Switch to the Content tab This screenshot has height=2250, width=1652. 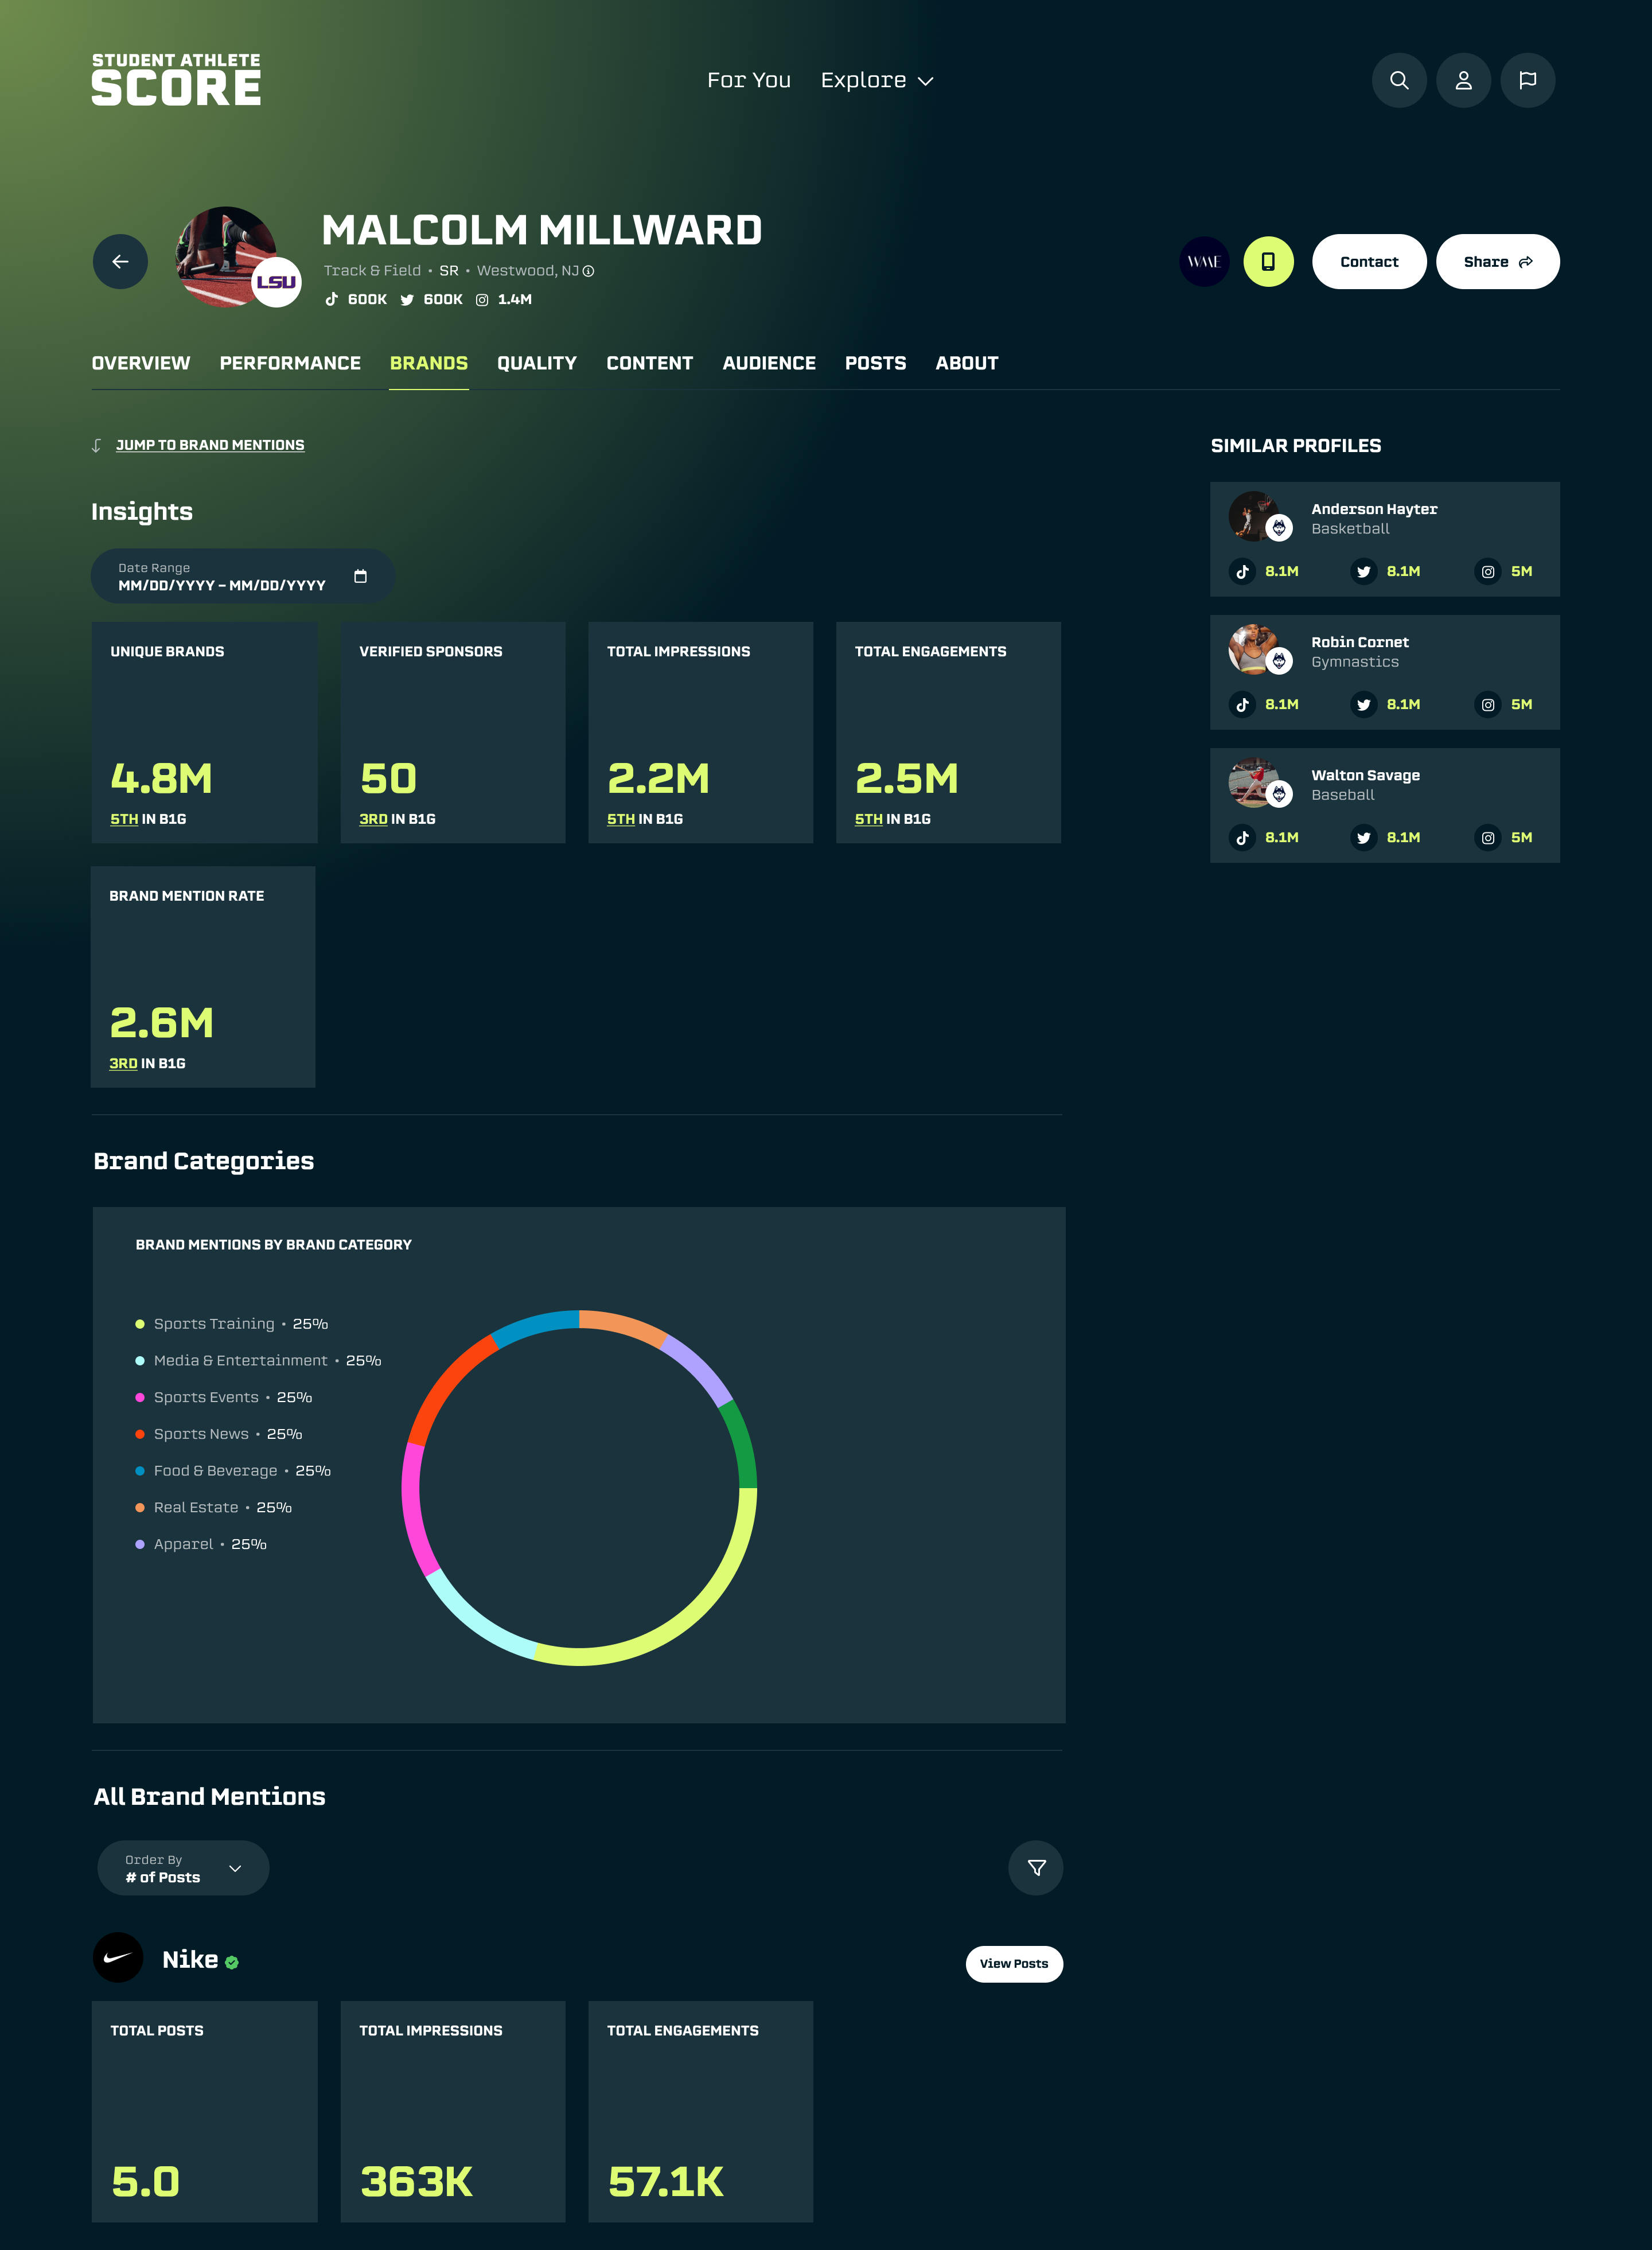[x=650, y=363]
